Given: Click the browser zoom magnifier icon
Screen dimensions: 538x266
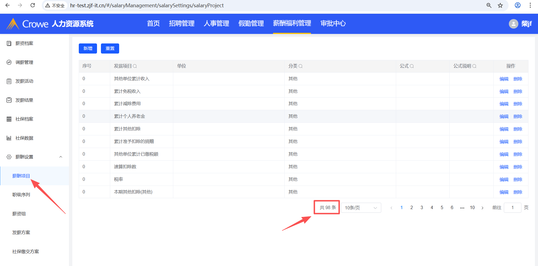Looking at the screenshot, I should tap(489, 5).
